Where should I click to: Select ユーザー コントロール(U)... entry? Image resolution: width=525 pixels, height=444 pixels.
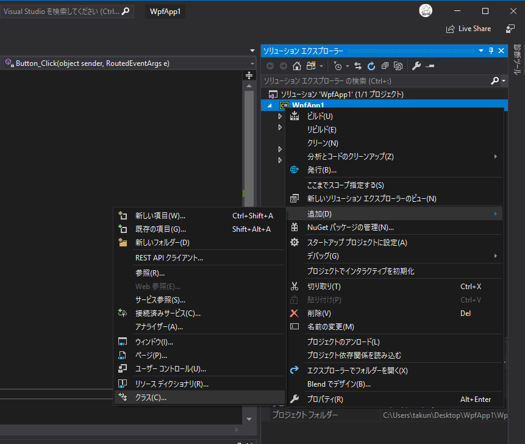[x=199, y=368]
